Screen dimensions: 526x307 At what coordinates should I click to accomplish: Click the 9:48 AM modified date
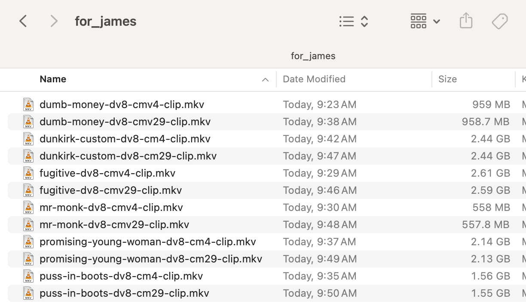(x=320, y=224)
